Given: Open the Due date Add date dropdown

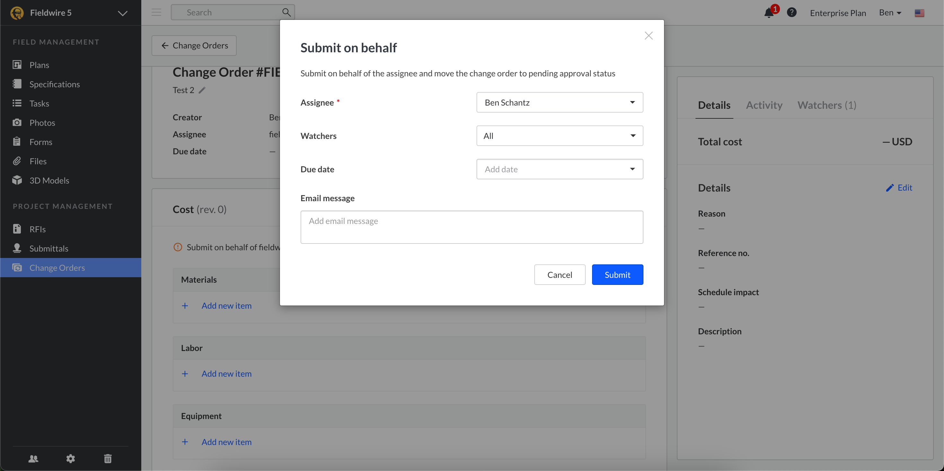Looking at the screenshot, I should point(559,169).
